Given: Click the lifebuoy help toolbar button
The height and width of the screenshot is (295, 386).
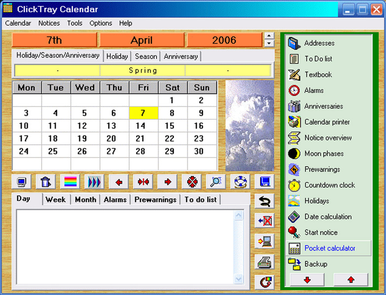Looking at the screenshot, I should coord(240,182).
